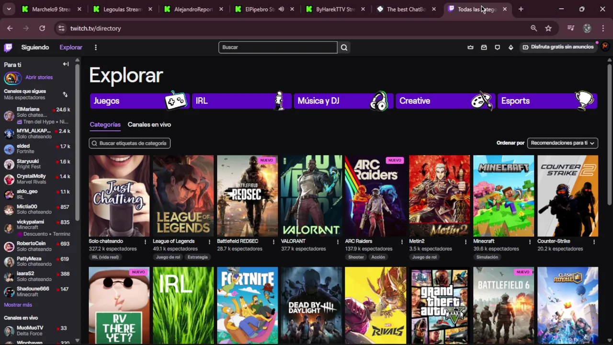Click the Buscar search field
The image size is (613, 345).
278,47
